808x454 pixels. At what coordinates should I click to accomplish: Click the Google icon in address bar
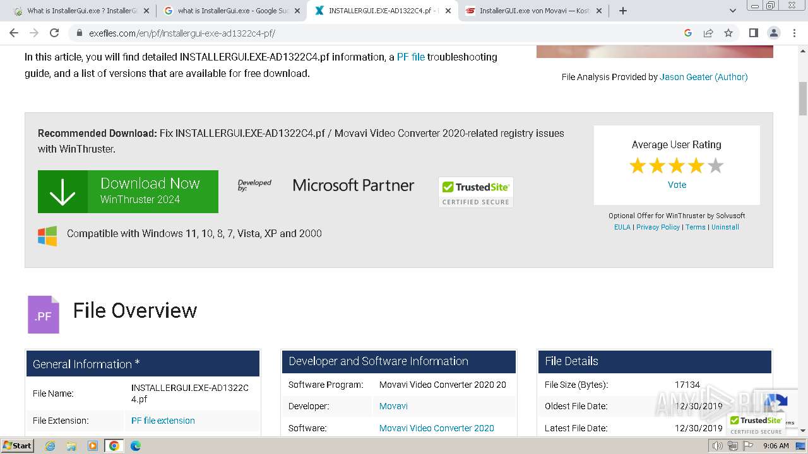(688, 33)
